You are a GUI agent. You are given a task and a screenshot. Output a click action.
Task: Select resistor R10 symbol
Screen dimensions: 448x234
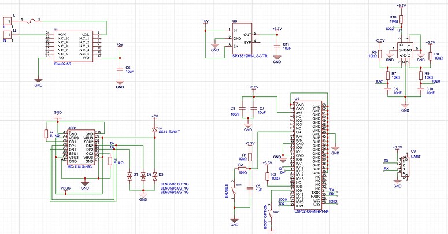coord(401,19)
